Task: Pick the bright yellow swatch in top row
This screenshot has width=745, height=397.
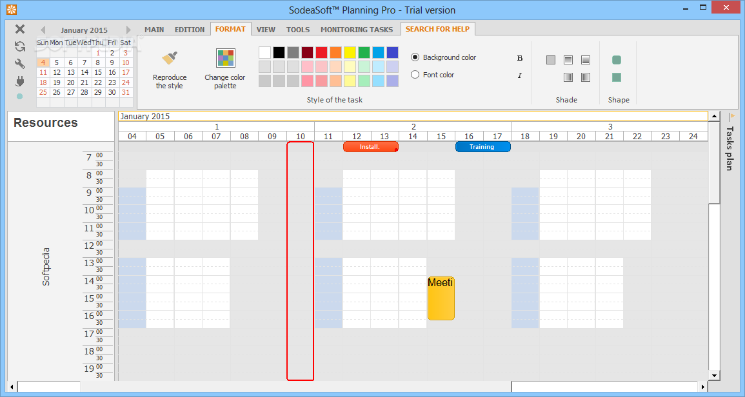Action: pos(350,52)
